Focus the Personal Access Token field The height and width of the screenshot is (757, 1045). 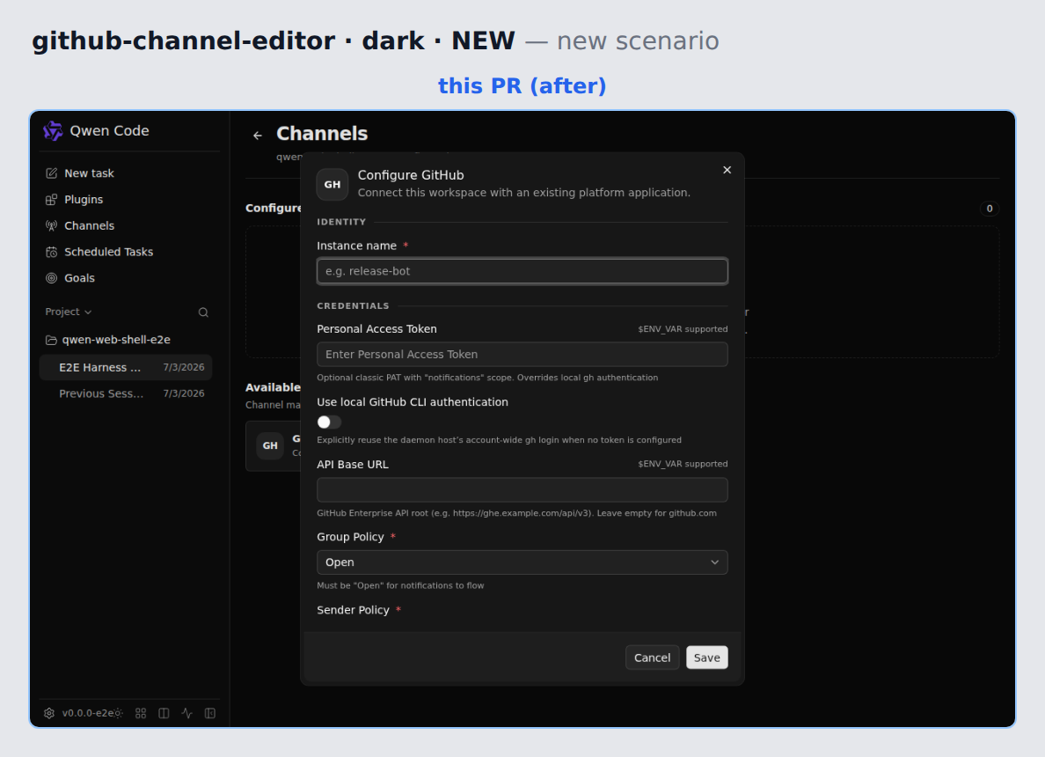(x=522, y=355)
